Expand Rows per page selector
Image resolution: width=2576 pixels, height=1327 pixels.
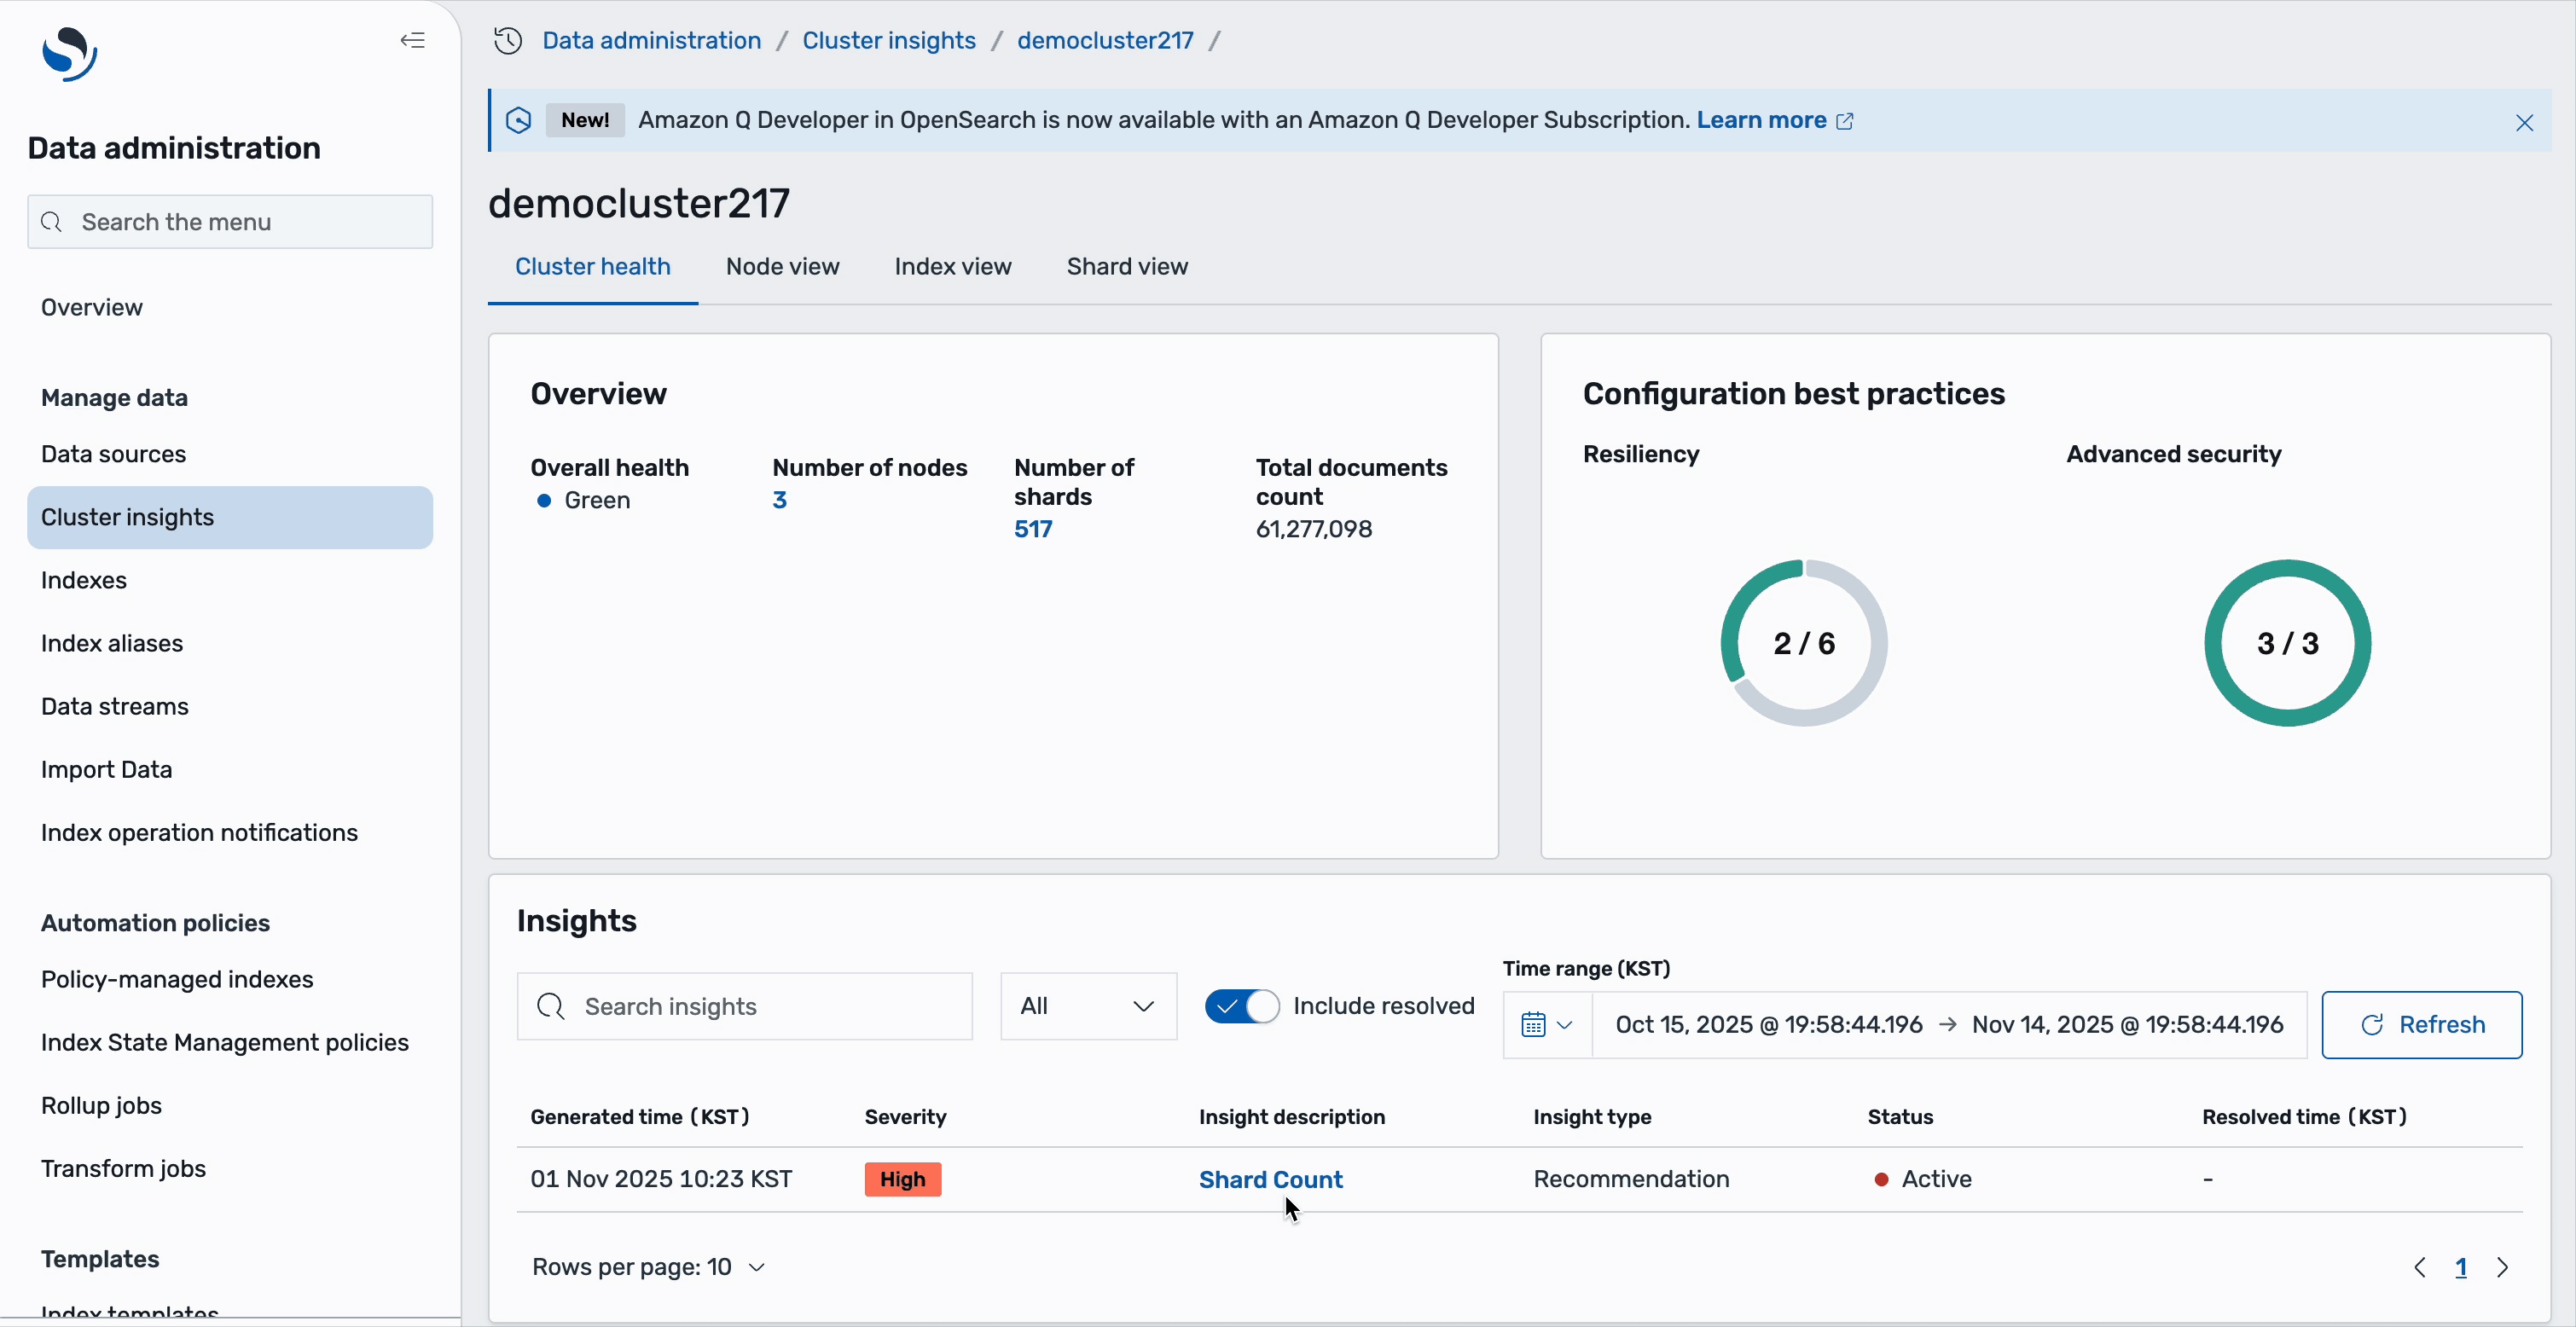click(648, 1267)
